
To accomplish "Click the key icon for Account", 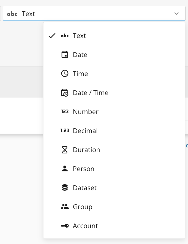I will point(65,226).
